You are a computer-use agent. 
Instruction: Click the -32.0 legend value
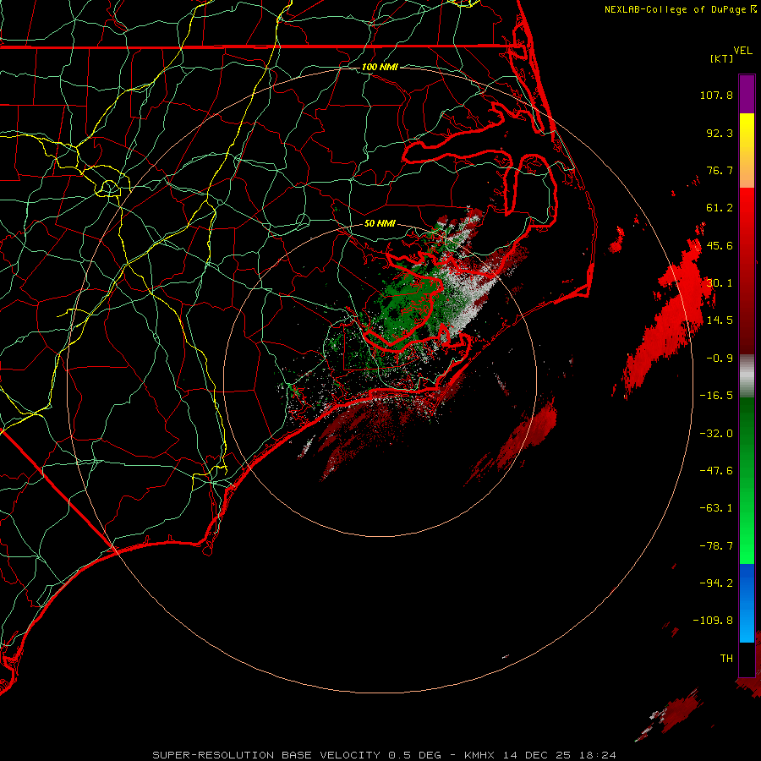[716, 434]
